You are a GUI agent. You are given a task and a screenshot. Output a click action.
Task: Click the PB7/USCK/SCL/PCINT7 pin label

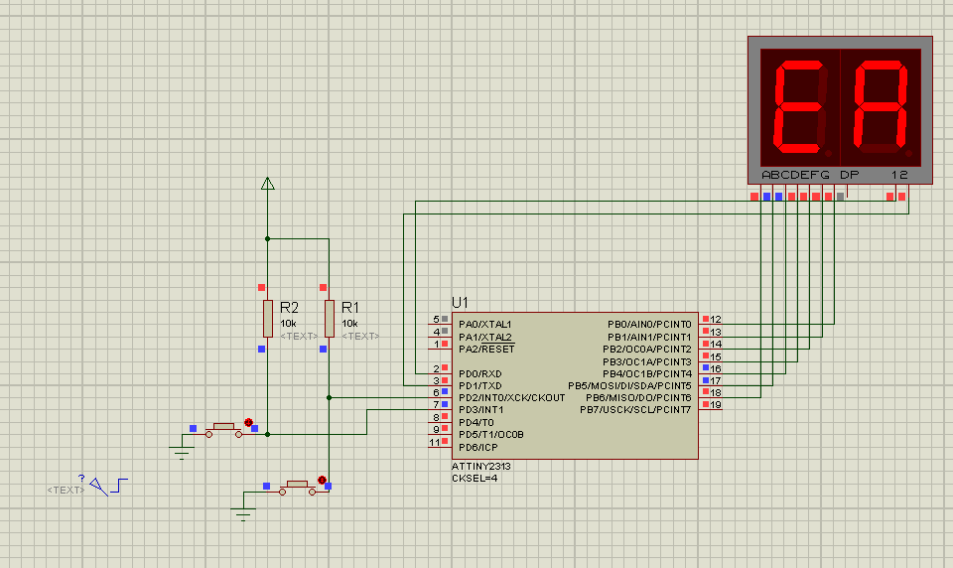click(635, 410)
